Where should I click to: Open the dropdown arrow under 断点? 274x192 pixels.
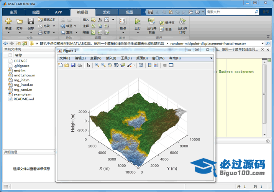coord(123,32)
